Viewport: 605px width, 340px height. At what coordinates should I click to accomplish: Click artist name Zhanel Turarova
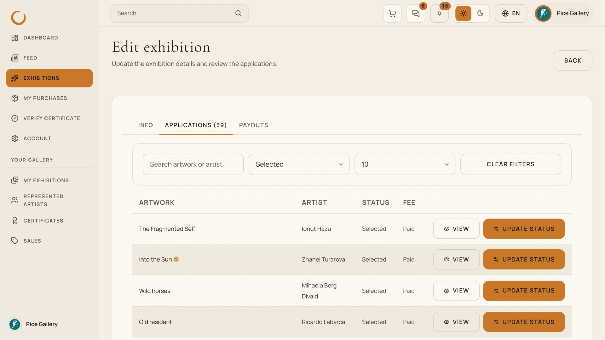pyautogui.click(x=323, y=259)
